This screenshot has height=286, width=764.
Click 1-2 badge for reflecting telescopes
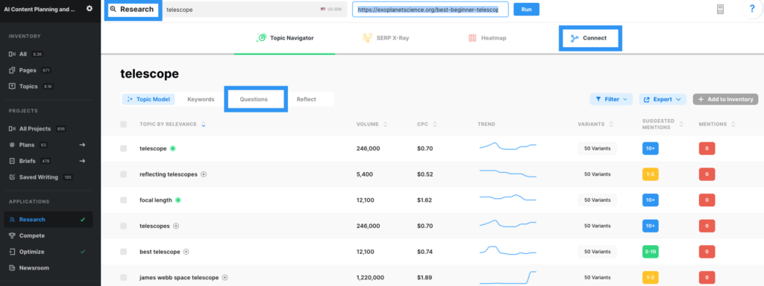651,174
